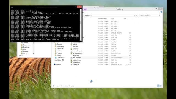Open Videos in the back Explorer window
176x99 pixels.
pos(25,54)
